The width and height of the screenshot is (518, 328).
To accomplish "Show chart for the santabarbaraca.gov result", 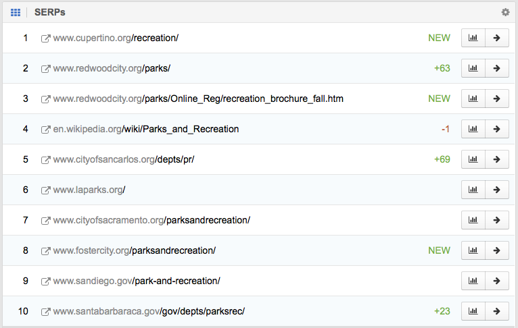I will pyautogui.click(x=473, y=311).
